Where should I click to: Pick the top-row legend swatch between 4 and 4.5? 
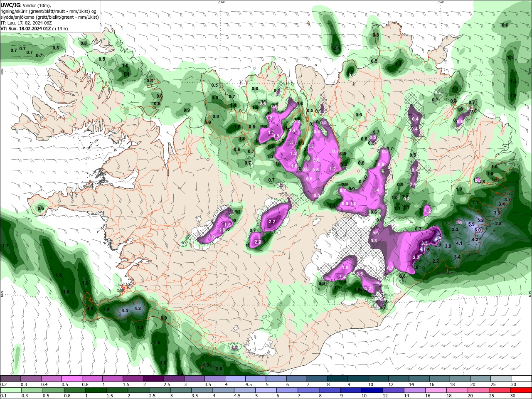pyautogui.click(x=235, y=379)
